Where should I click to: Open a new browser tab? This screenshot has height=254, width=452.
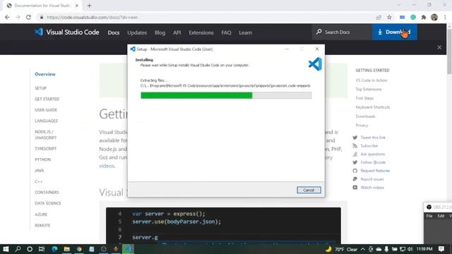(x=90, y=6)
